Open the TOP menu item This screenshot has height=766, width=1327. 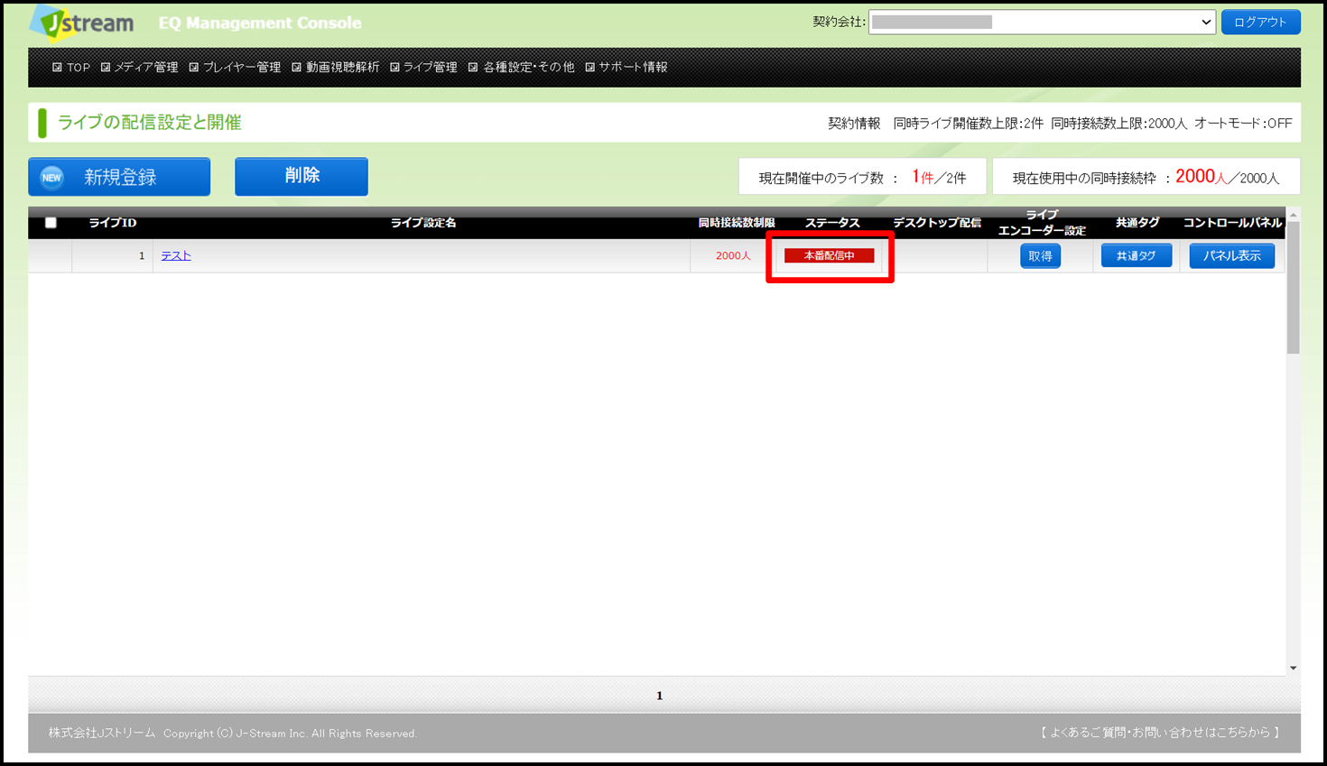(x=71, y=67)
